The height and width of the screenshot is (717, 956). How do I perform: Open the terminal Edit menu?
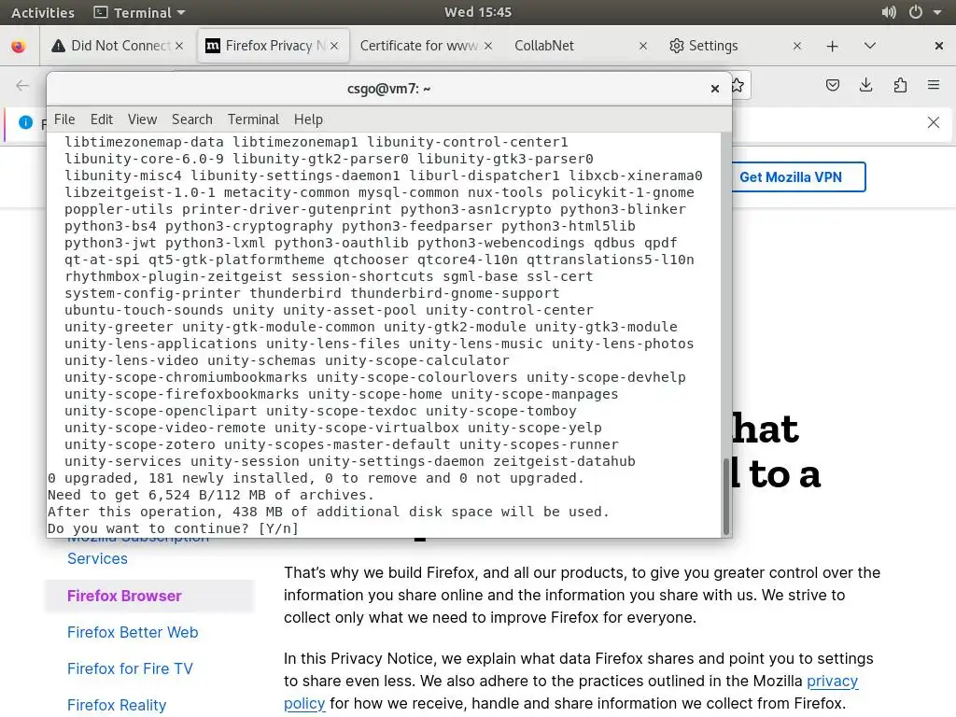click(102, 119)
